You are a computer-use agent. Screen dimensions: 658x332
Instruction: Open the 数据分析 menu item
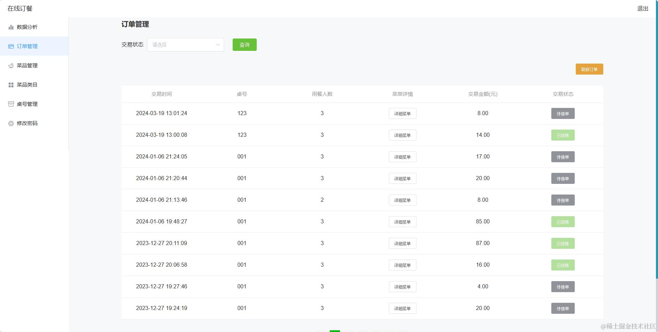tap(34, 27)
